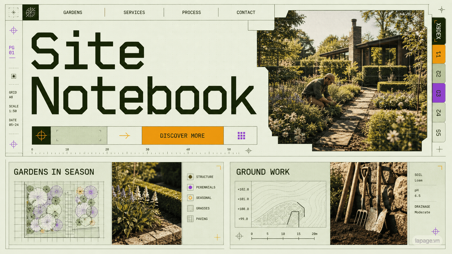Viewport: 452px width, 254px height.
Task: Open the purple grid menu icon
Action: coord(241,136)
